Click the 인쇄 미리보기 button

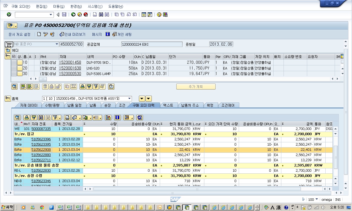click(x=73, y=34)
